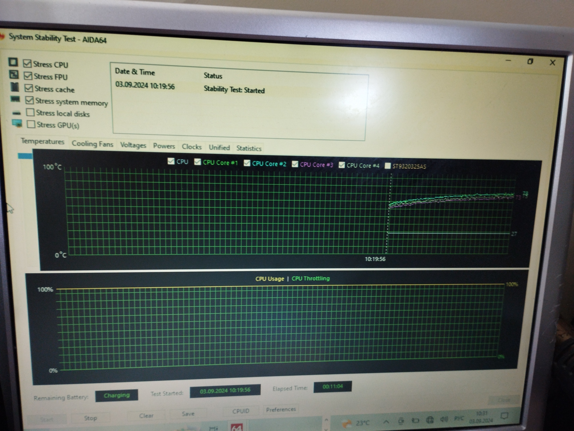This screenshot has width=574, height=431.
Task: Restore down the AIDA64 window
Action: click(530, 61)
